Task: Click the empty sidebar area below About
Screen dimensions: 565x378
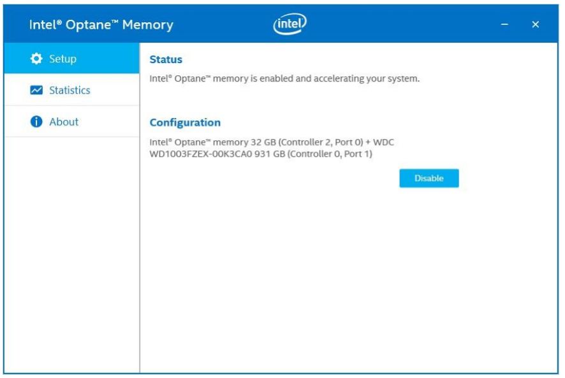Action: 71,255
